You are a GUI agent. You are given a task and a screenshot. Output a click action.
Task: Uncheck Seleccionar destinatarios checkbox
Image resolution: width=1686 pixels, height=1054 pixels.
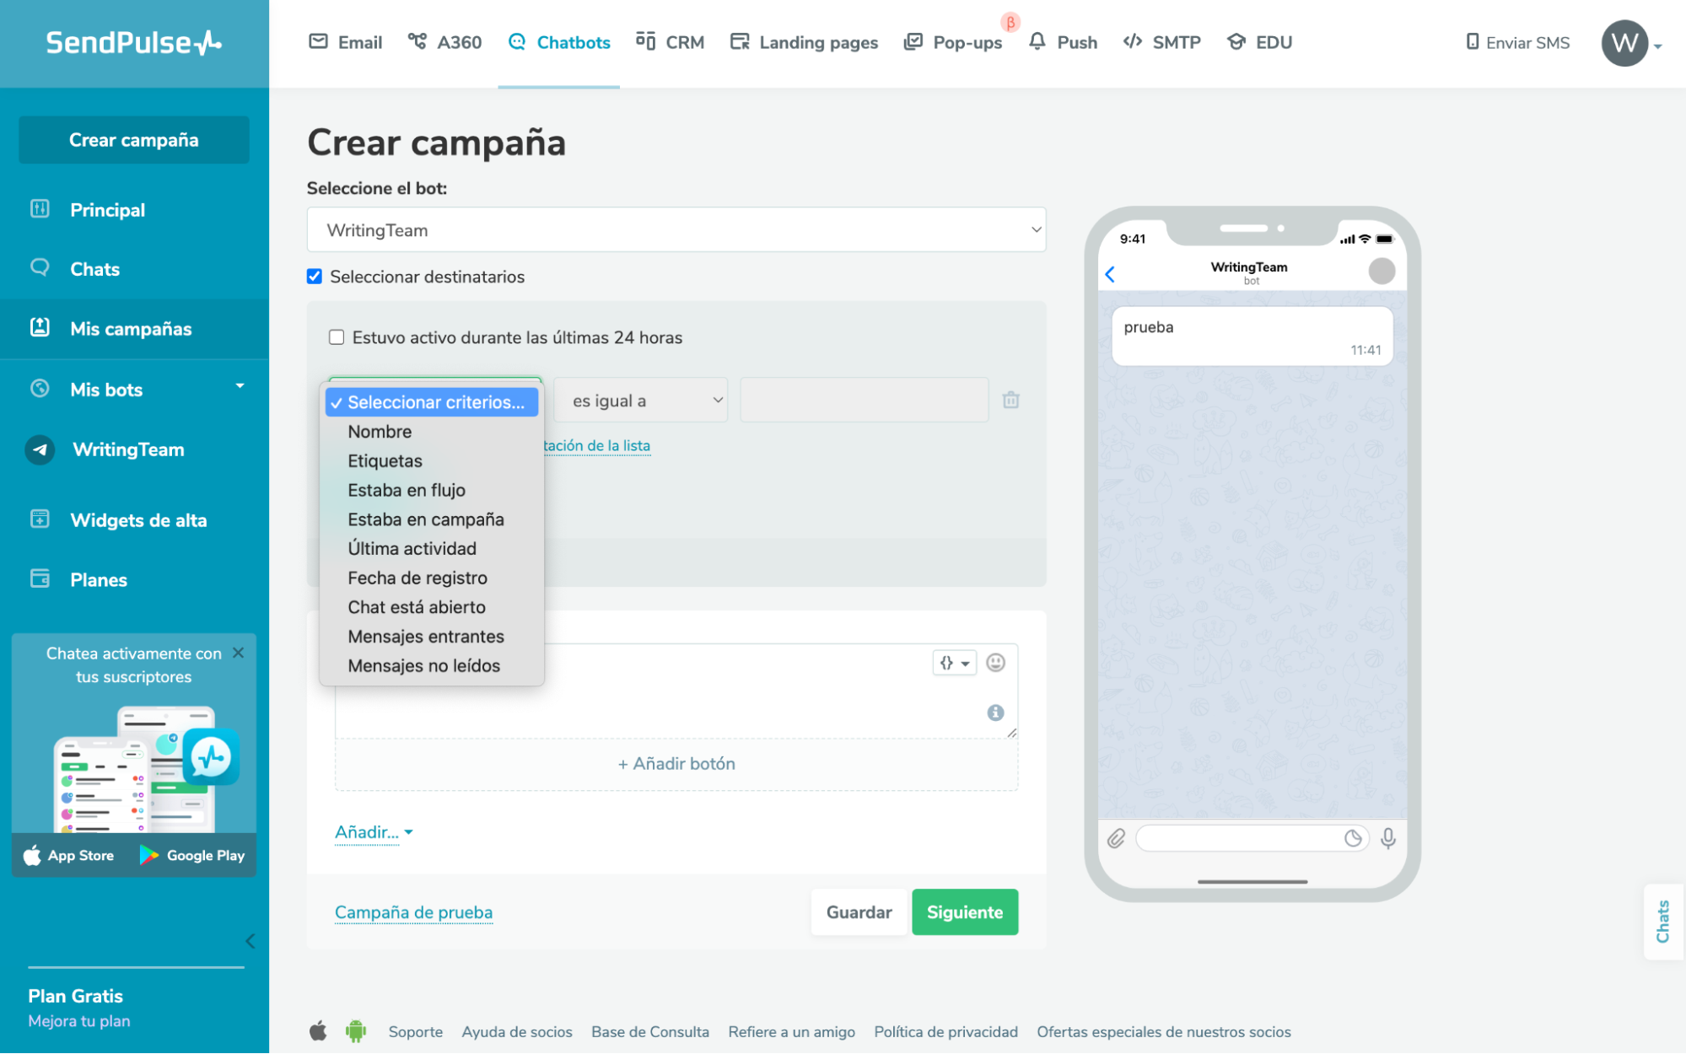point(315,277)
